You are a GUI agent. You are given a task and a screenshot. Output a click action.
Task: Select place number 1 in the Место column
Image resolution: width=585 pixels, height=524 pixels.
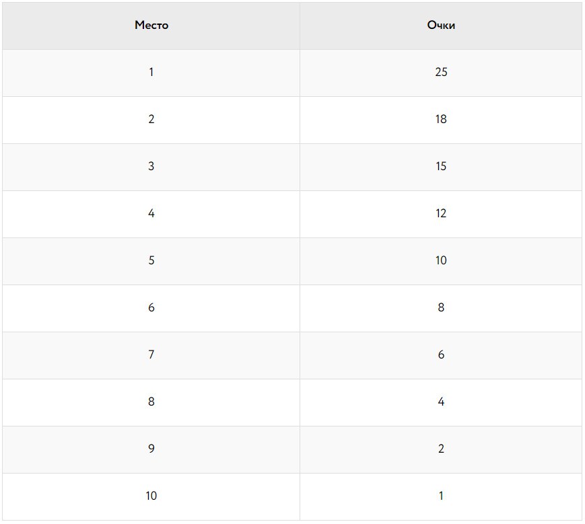151,72
